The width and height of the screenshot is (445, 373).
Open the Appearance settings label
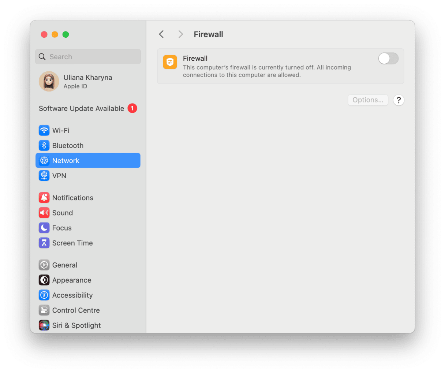72,280
